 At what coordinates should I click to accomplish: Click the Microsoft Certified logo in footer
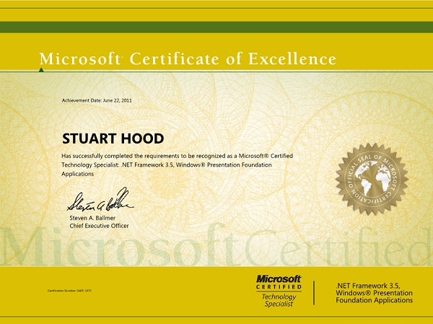[x=279, y=282]
